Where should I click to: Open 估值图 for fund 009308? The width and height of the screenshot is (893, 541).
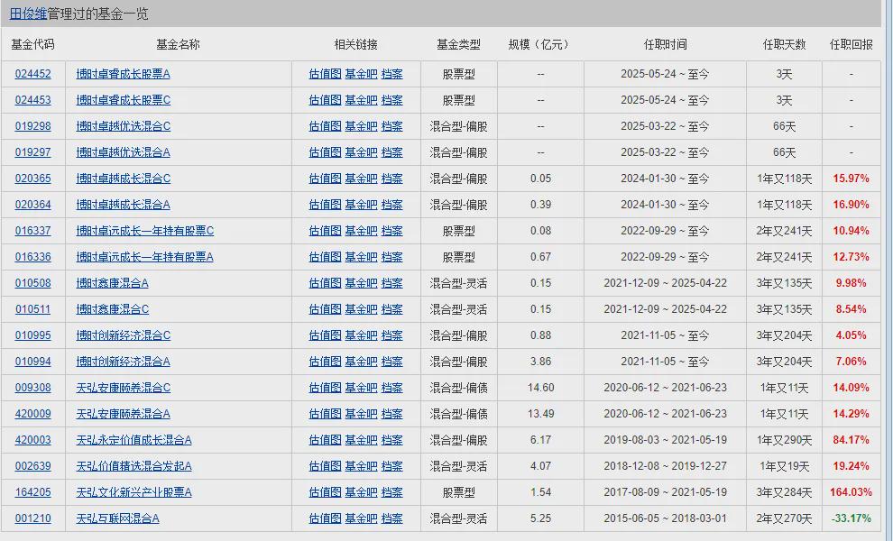pyautogui.click(x=326, y=388)
